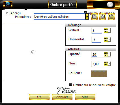Image resolution: width=120 pixels, height=105 pixels.
Task: Open the Flou slider dropdown arrow
Action: click(x=109, y=64)
